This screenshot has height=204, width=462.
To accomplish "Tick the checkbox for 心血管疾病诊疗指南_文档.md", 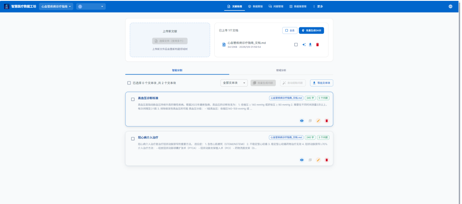I will pyautogui.click(x=296, y=45).
